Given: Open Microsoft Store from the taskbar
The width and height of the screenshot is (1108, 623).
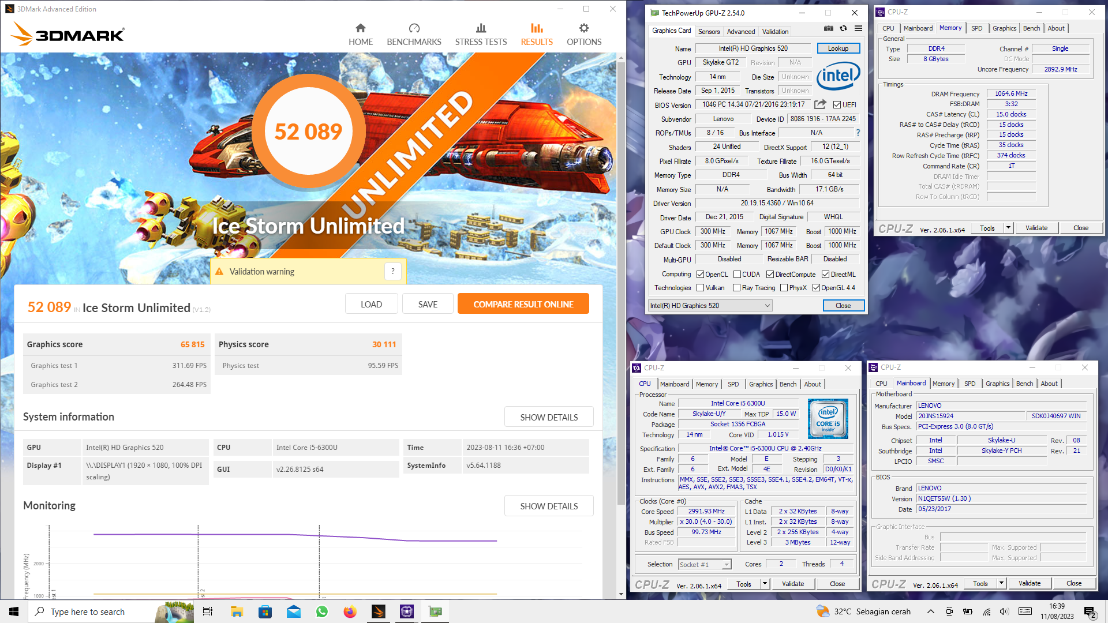Looking at the screenshot, I should coord(265,611).
